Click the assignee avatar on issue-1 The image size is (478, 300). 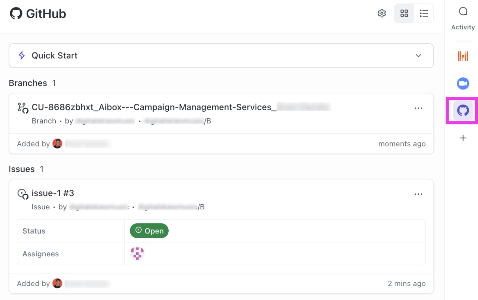click(137, 253)
